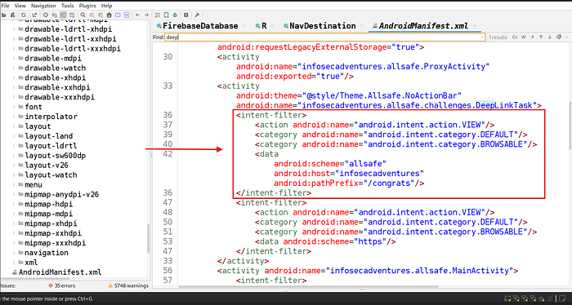The width and height of the screenshot is (572, 305).
Task: Switch to the FirebaseDatabase tab
Action: click(197, 26)
